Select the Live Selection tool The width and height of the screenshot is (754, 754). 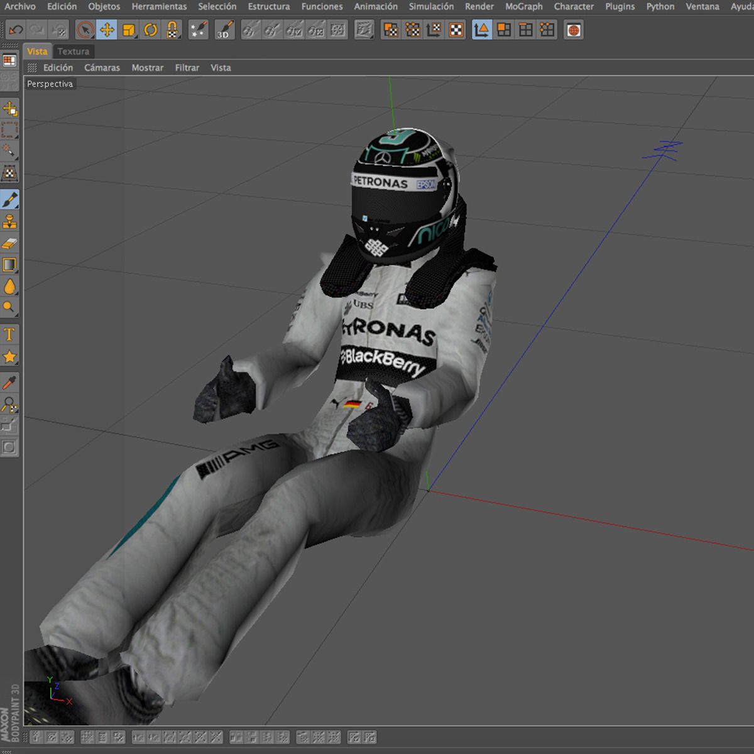tap(85, 30)
